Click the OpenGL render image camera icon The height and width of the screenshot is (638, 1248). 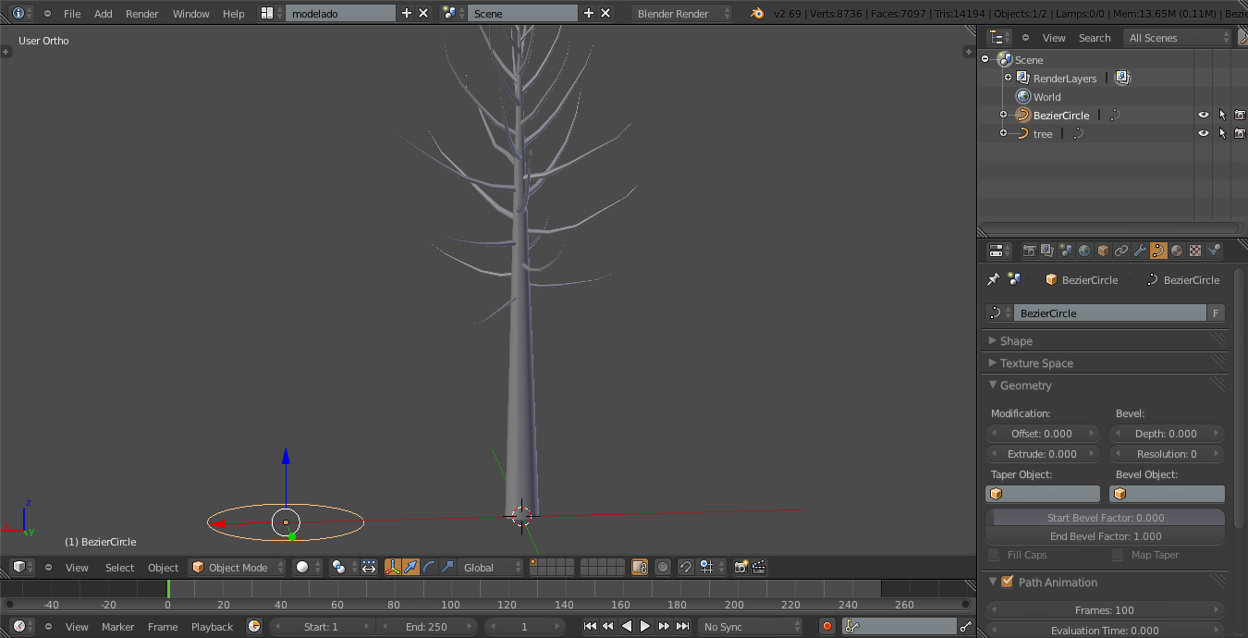coord(740,567)
